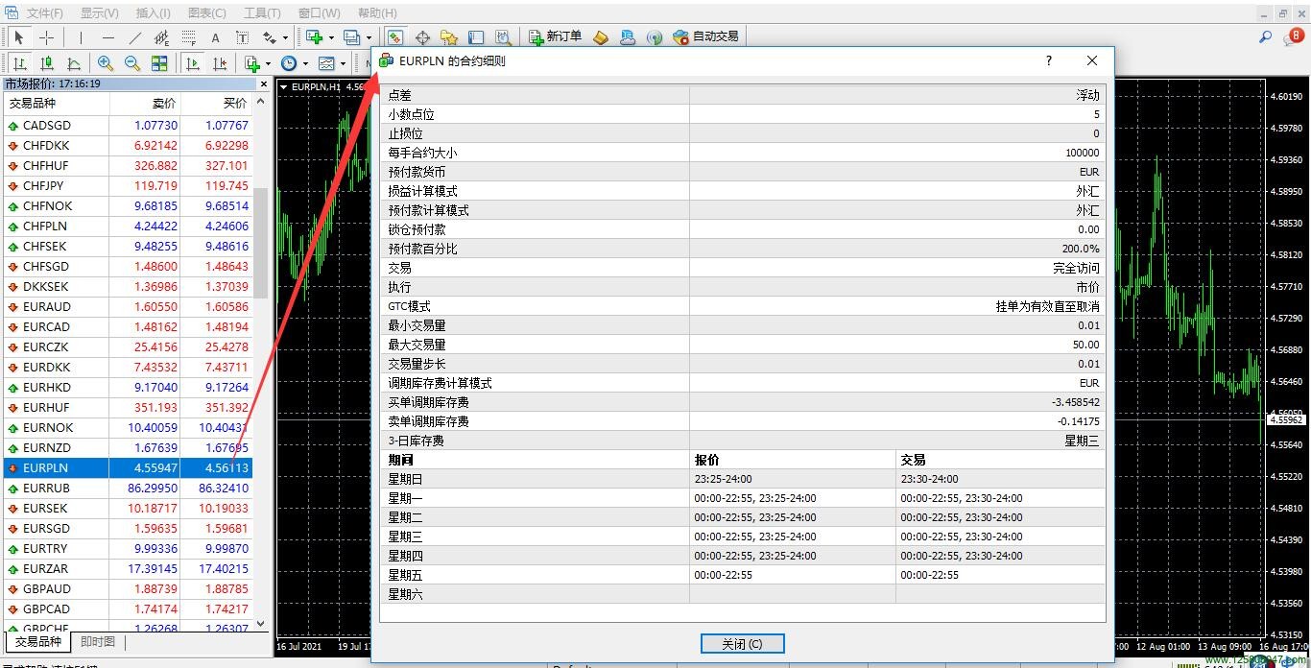Image resolution: width=1311 pixels, height=668 pixels.
Task: Click the 预付款百分比 row in dialog
Action: pos(743,249)
